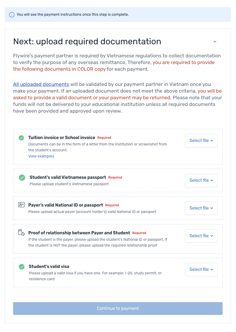Click the Tuition invoice or School invoice title

click(62, 138)
